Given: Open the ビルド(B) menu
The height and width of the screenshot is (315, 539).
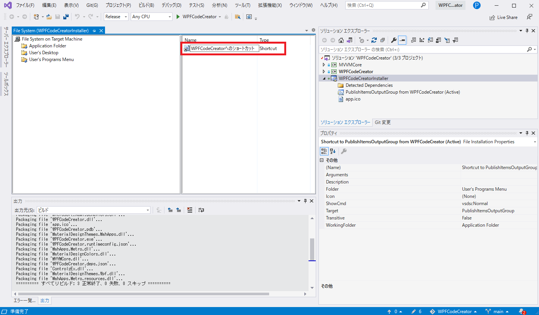Looking at the screenshot, I should click(x=146, y=5).
